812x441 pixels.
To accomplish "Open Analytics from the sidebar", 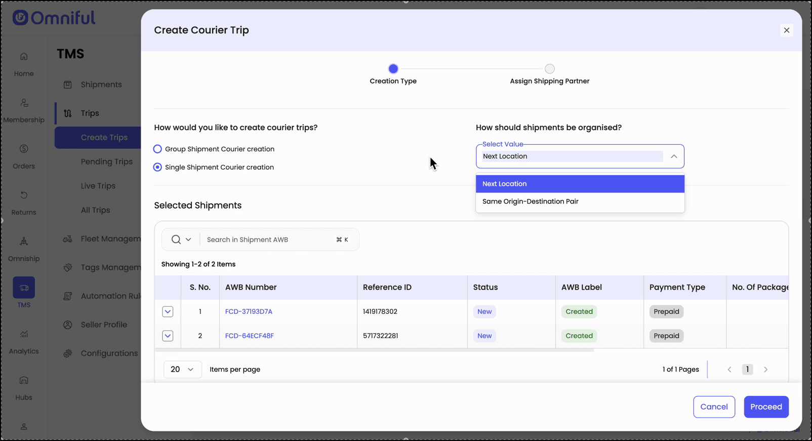I will (24, 335).
